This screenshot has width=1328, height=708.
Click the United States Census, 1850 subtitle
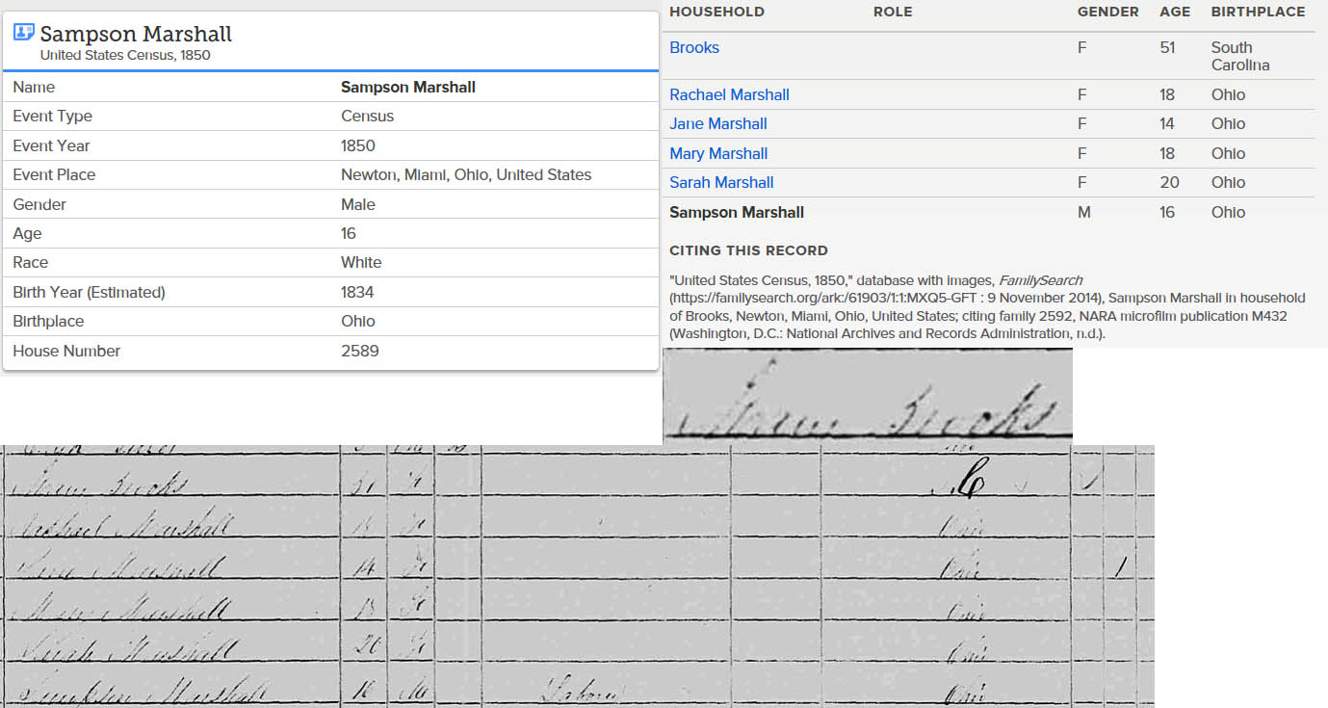[125, 55]
